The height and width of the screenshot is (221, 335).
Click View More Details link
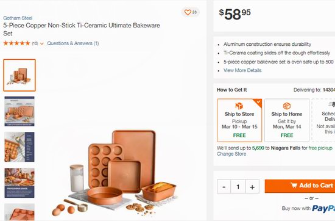[242, 70]
